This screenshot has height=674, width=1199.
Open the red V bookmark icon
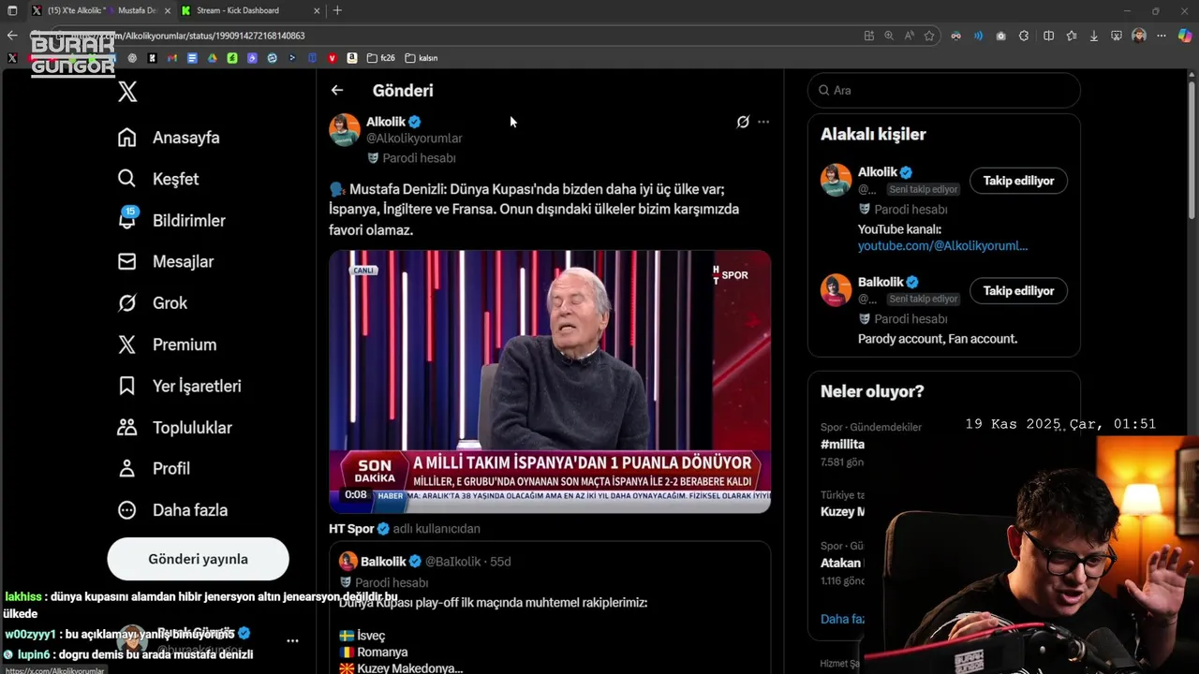coord(333,58)
